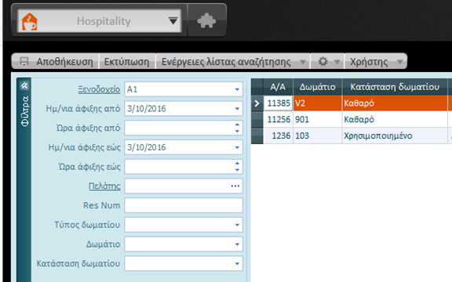Select room V2 cell

(x=317, y=103)
